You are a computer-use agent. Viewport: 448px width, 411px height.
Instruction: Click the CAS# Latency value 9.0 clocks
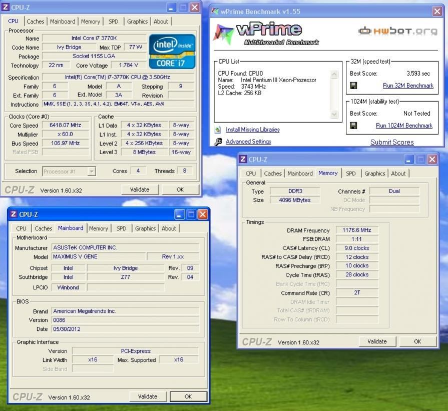[x=357, y=248]
